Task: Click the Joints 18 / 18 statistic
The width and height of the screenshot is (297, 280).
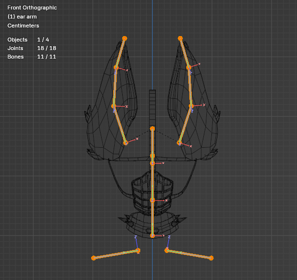Action: [x=32, y=48]
